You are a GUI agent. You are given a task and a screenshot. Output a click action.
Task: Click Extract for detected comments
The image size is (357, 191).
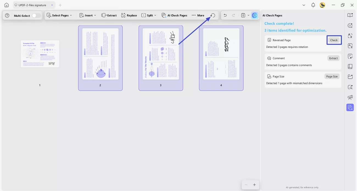(333, 58)
